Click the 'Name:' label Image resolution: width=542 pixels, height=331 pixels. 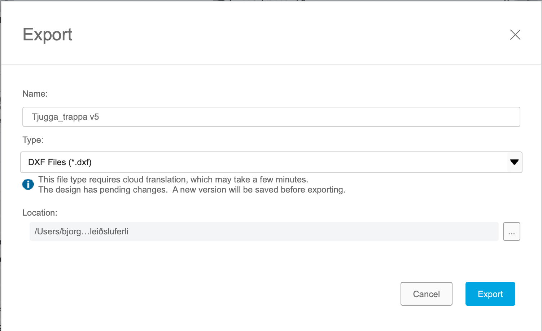[35, 94]
